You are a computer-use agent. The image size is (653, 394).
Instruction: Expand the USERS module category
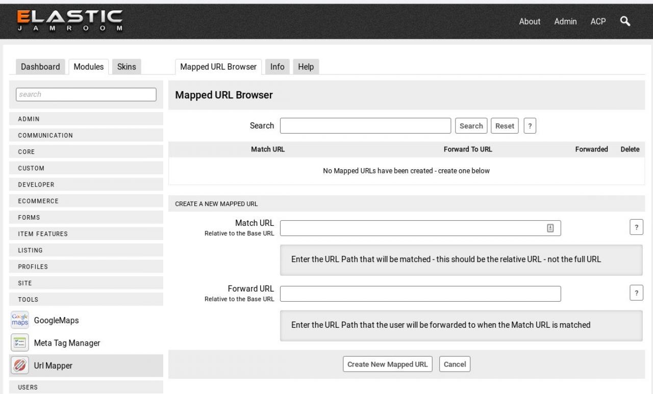tap(86, 387)
